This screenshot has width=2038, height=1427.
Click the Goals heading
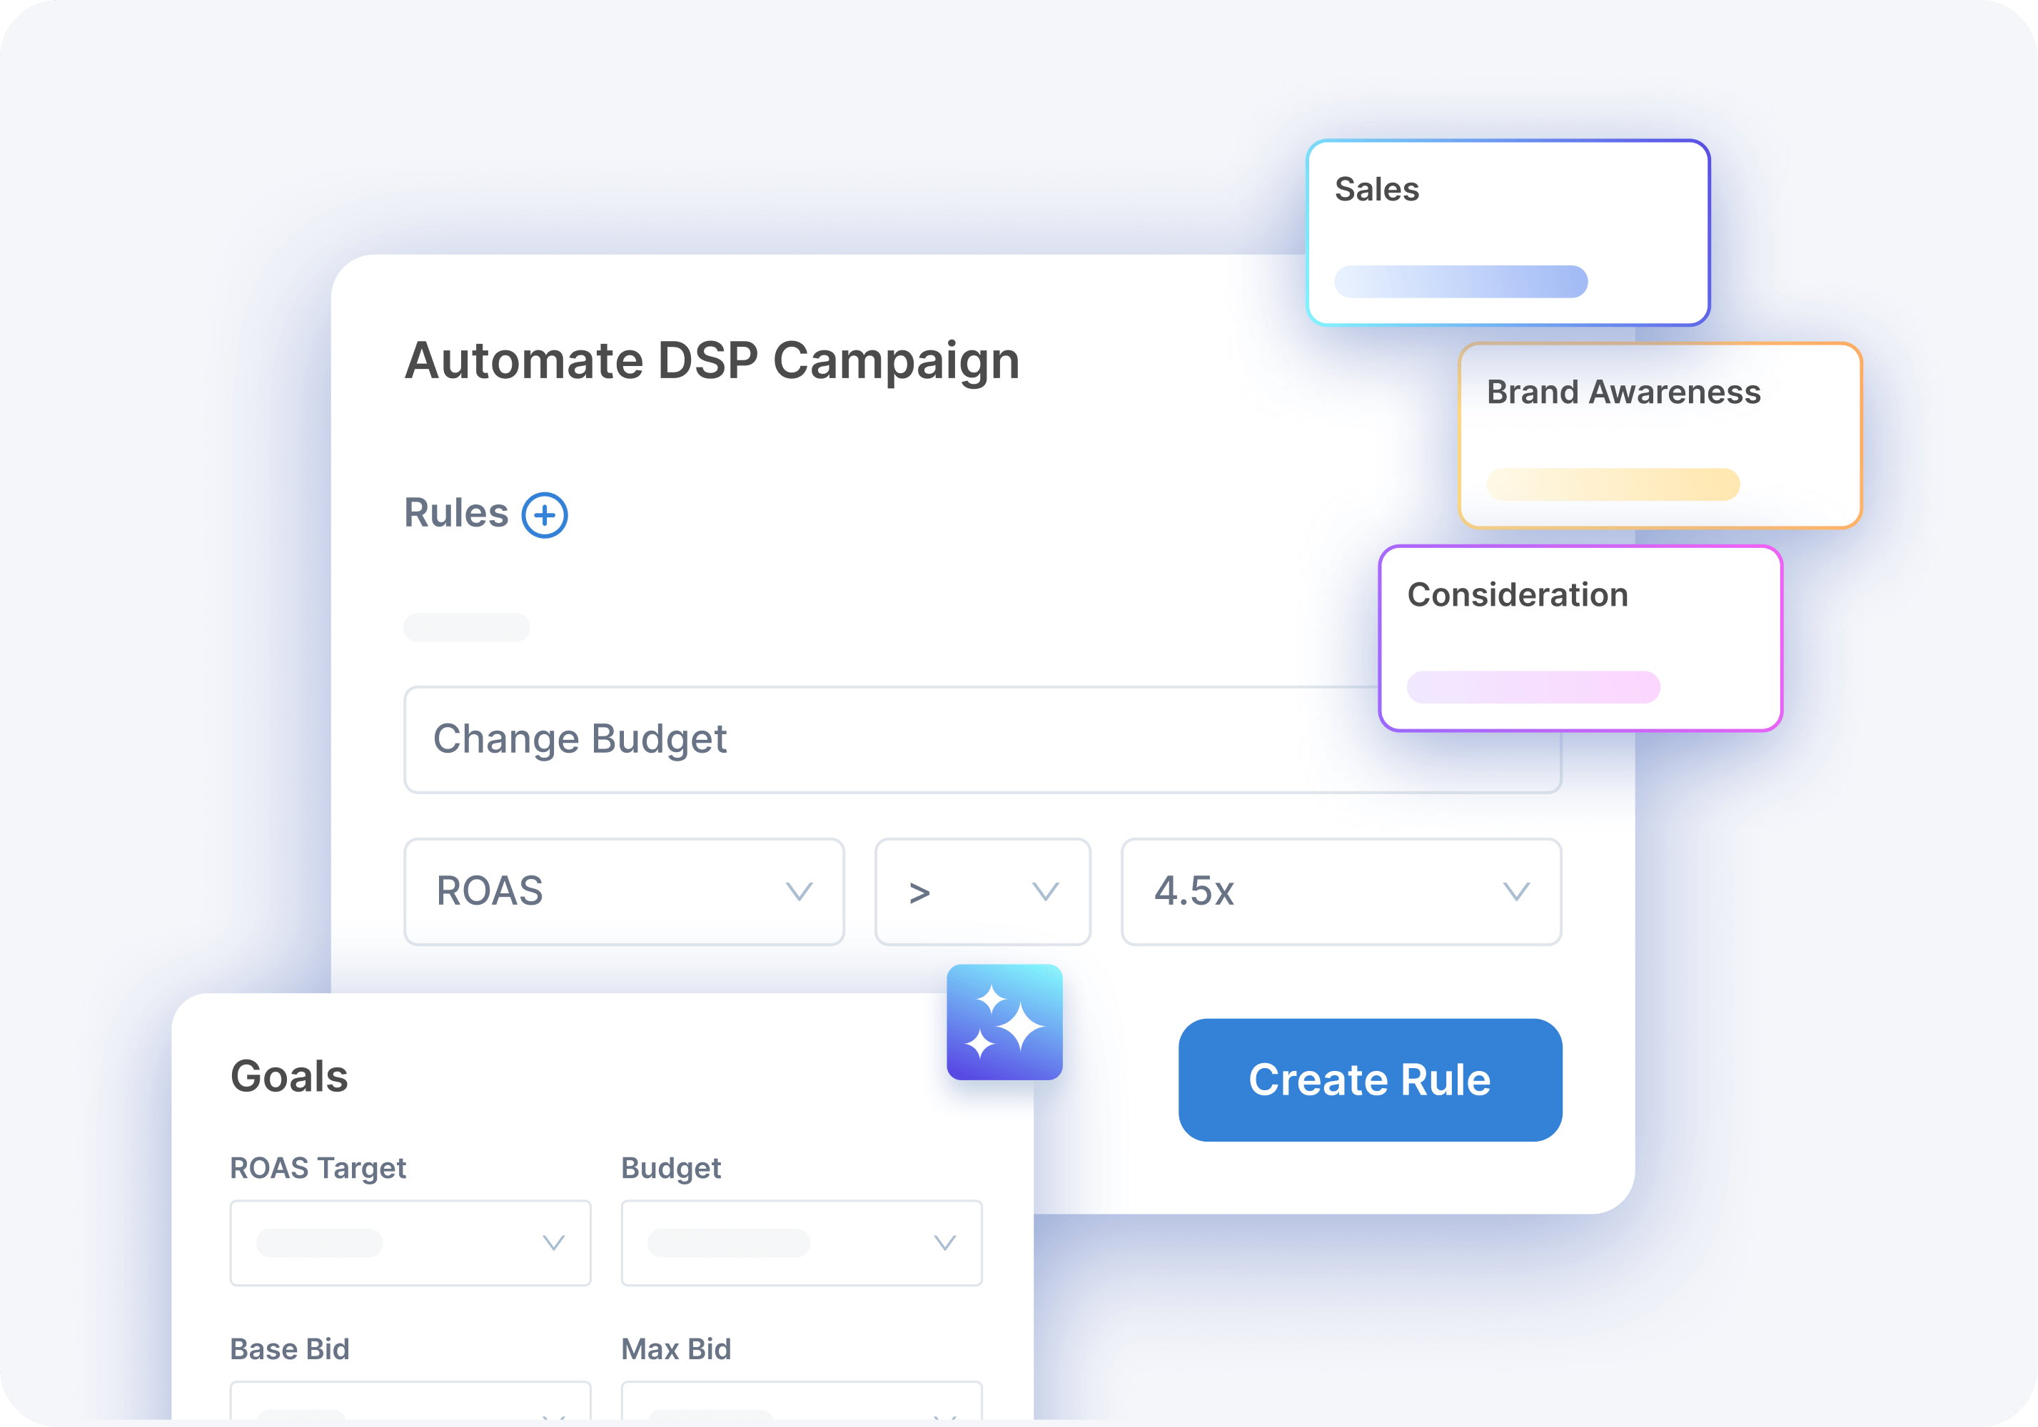pos(289,1075)
